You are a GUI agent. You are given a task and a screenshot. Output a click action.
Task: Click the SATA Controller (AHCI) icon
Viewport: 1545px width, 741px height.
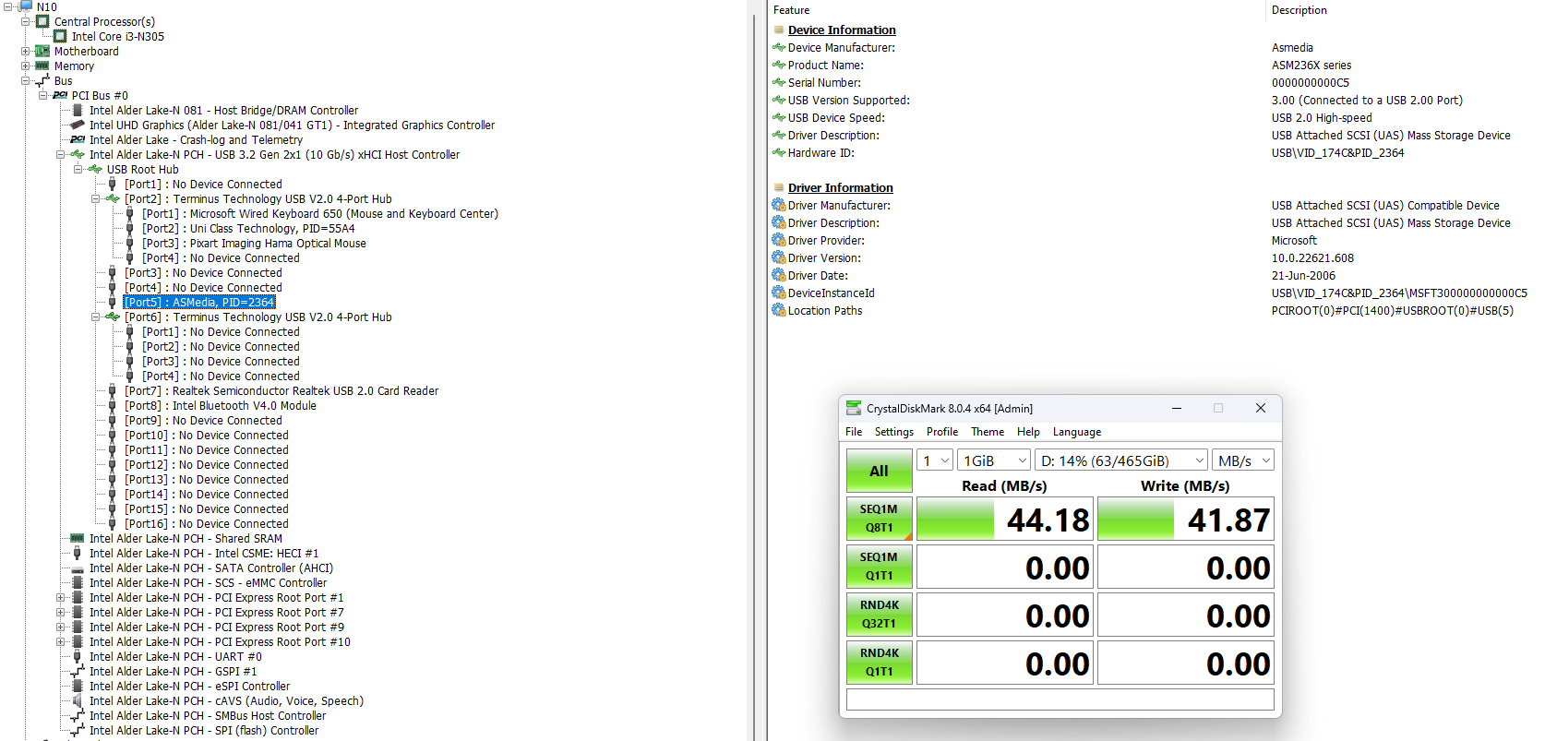click(x=78, y=568)
